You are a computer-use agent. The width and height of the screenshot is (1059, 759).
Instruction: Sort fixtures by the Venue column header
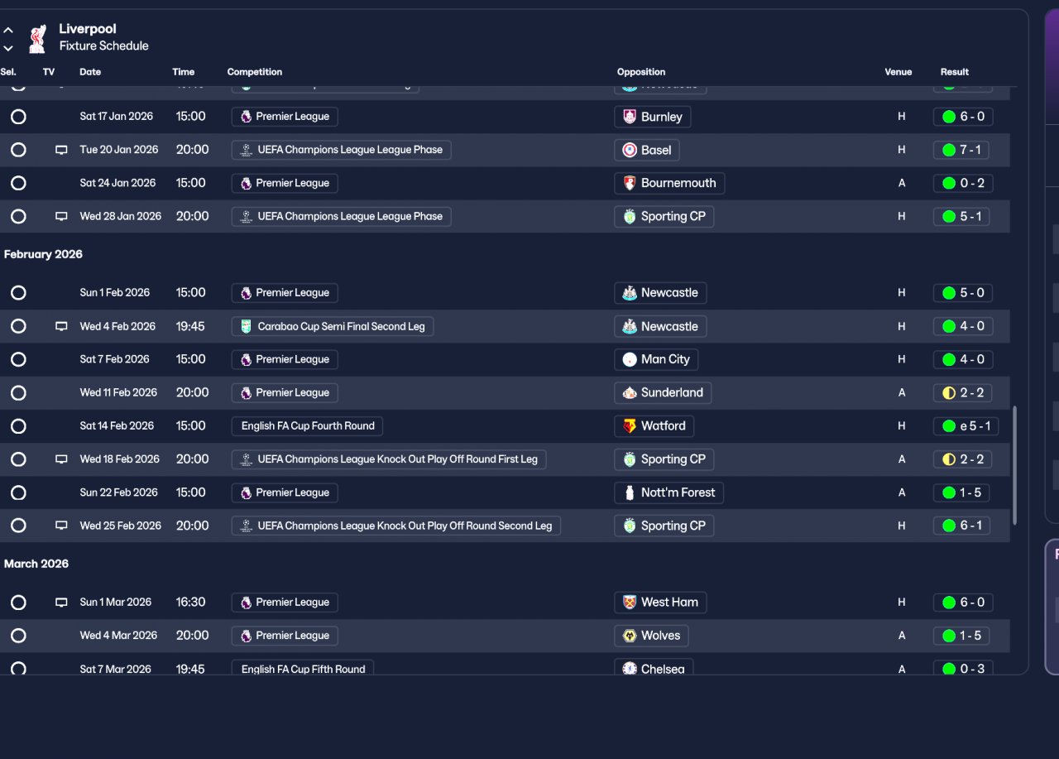(x=898, y=72)
